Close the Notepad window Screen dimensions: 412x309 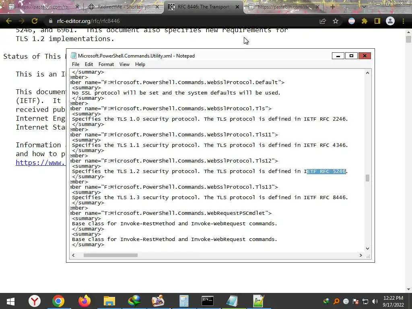[x=365, y=56]
